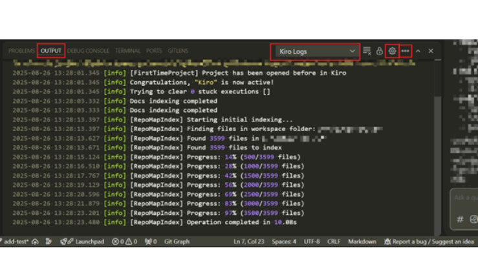Open the three-dot more actions menu
Image resolution: width=478 pixels, height=268 pixels.
click(x=406, y=51)
